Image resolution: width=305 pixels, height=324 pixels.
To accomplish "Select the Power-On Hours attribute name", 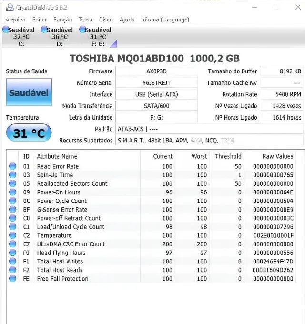I will 59,192.
